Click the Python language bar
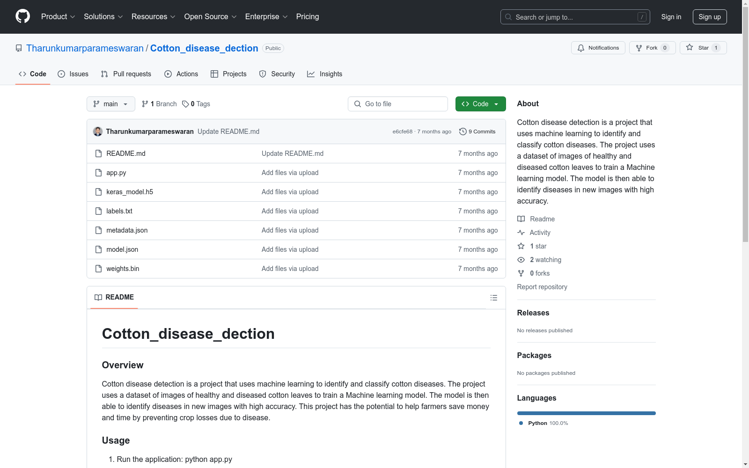The image size is (749, 468). 586,413
